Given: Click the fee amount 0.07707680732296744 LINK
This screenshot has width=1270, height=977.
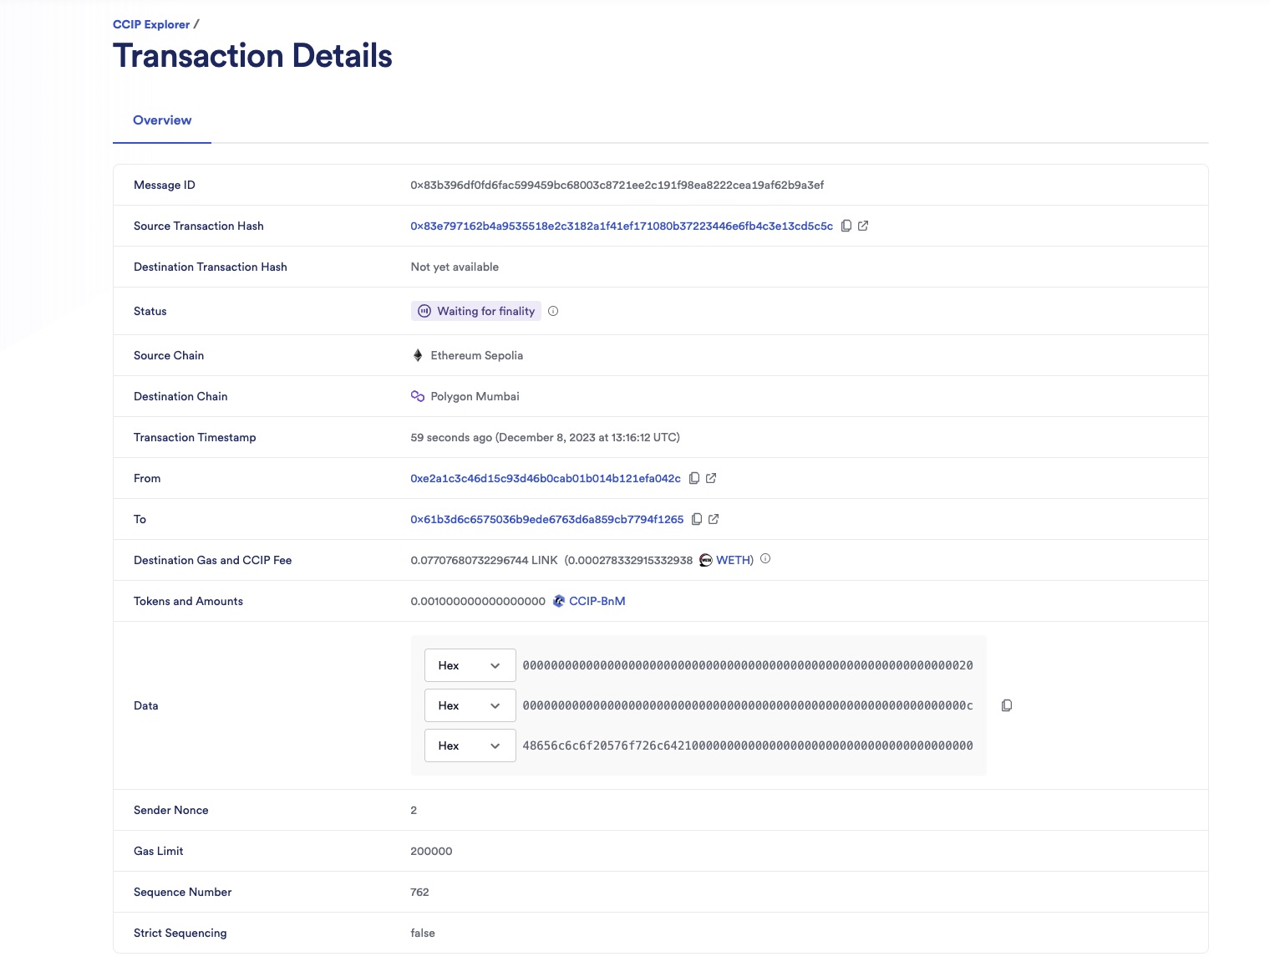Looking at the screenshot, I should 484,560.
